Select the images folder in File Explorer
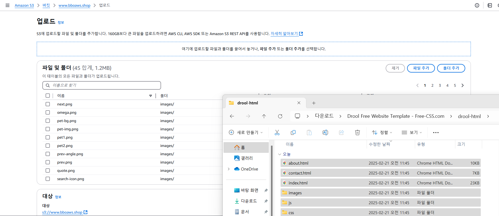This screenshot has height=216, width=499. coord(381,193)
